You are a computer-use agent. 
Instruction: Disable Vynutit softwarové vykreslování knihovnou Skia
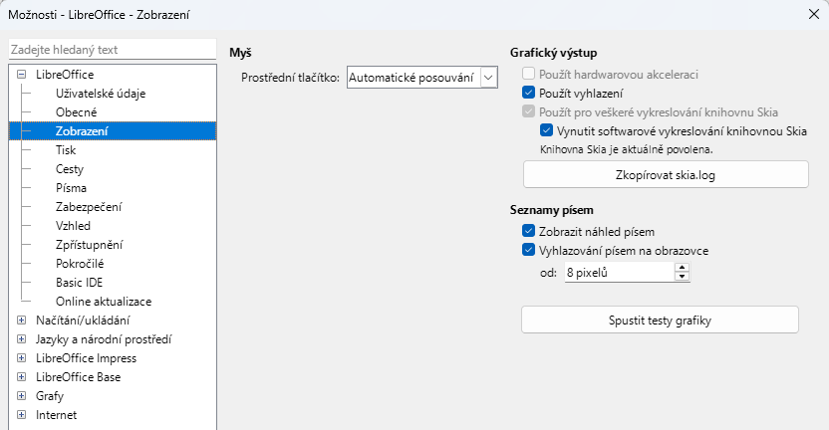point(546,130)
